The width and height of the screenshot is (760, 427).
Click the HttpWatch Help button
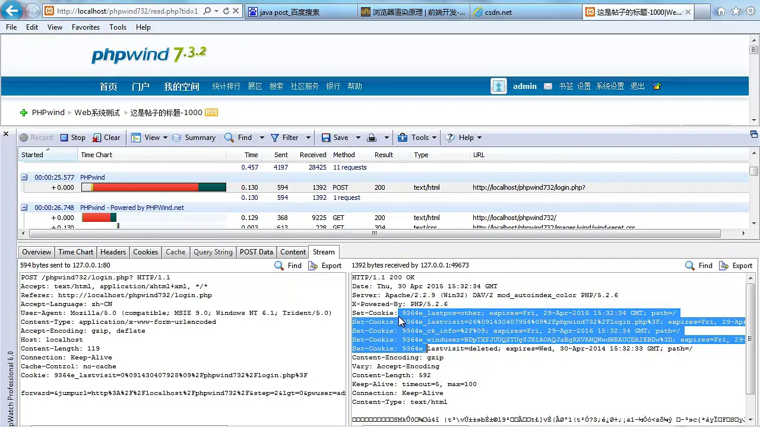tap(460, 138)
